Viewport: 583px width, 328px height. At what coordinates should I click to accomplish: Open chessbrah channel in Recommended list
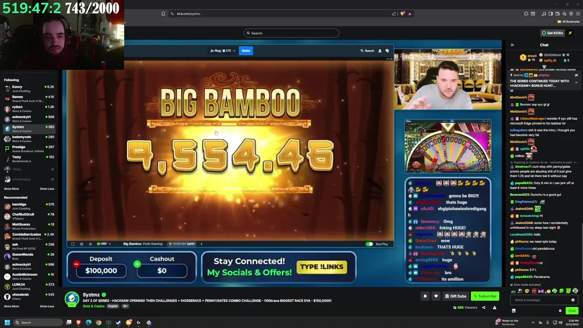pos(29,296)
